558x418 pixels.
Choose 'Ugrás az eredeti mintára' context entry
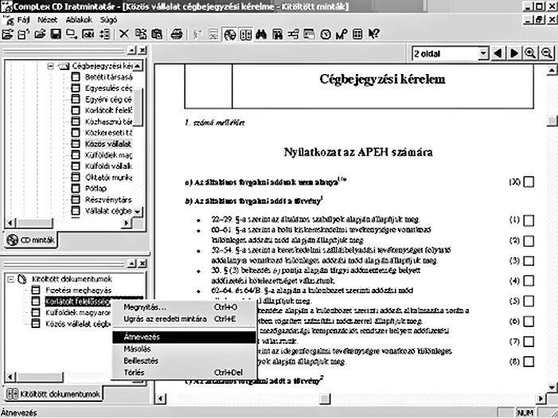[184, 318]
